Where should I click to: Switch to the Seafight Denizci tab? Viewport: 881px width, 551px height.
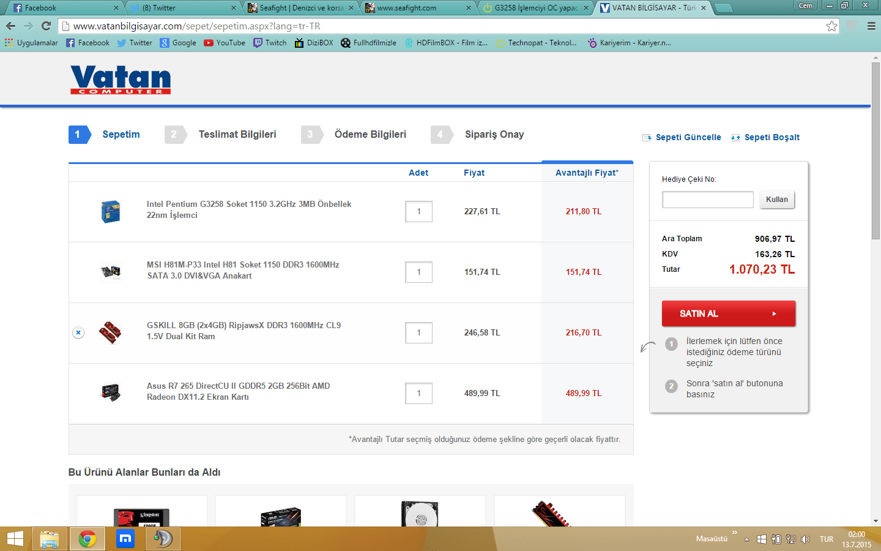click(x=300, y=8)
